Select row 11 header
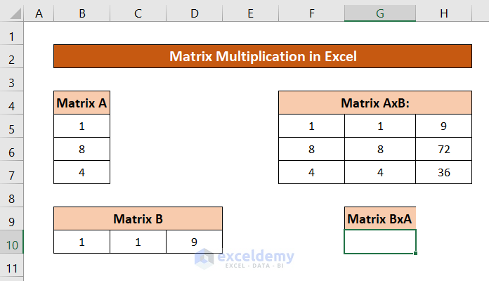Viewport: 489px width, 281px height. tap(12, 268)
